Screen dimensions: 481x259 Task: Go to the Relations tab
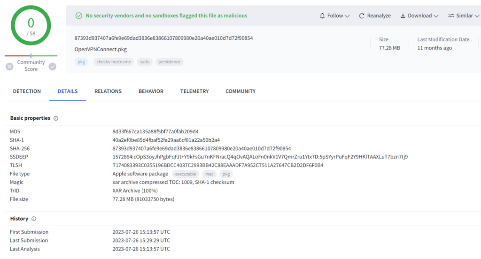(108, 91)
